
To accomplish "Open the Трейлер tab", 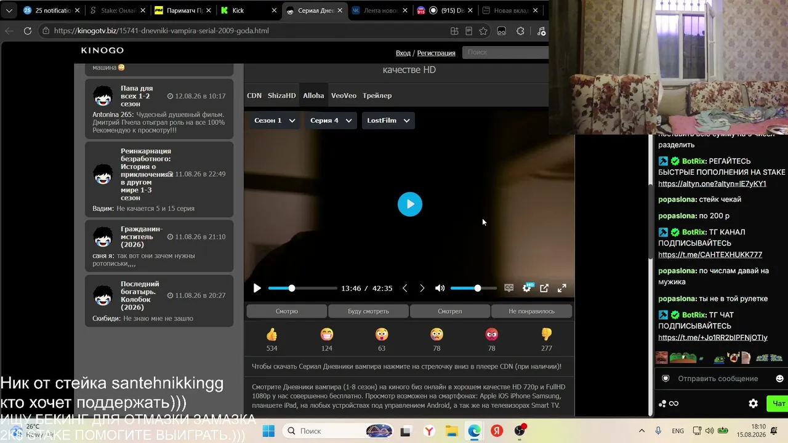I will click(377, 95).
